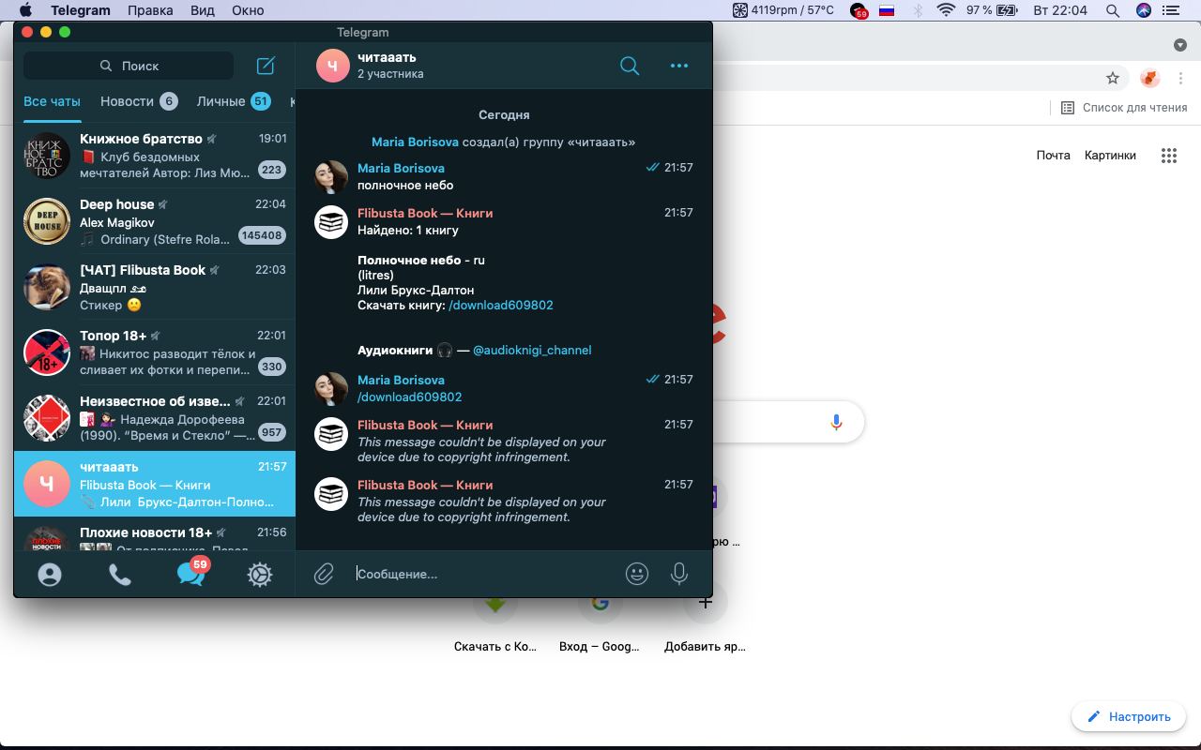Click the microphone voice message icon in Telegram
Viewport: 1201px width, 750px height.
(679, 574)
